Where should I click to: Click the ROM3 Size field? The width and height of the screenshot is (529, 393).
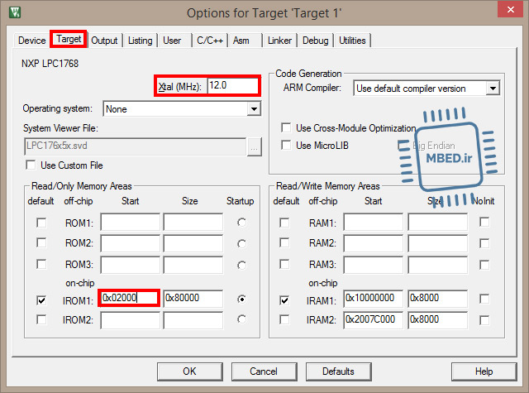pyautogui.click(x=193, y=265)
